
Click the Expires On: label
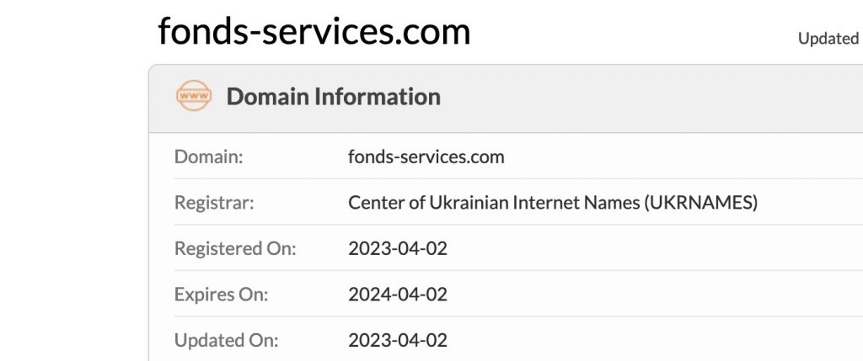click(x=221, y=295)
